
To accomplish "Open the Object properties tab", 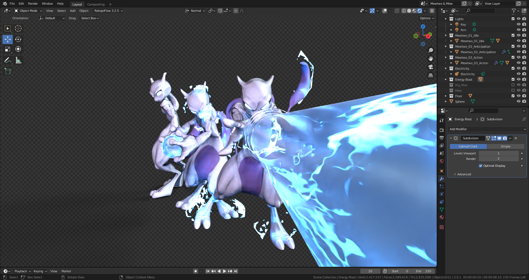I will [442, 171].
